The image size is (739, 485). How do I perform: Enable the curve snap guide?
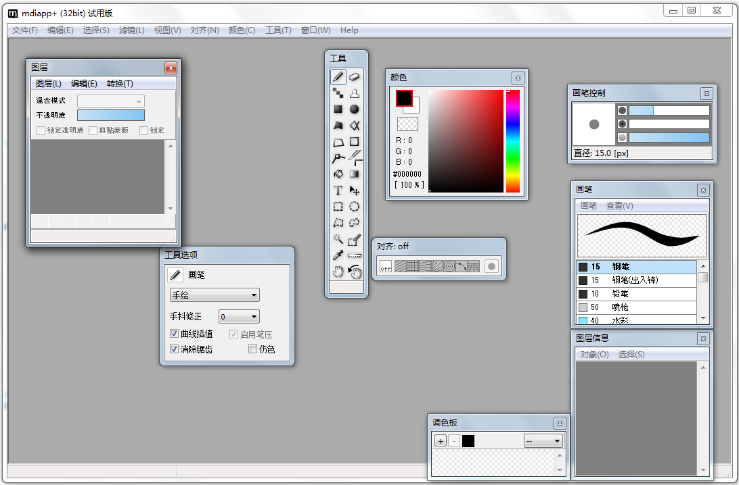[462, 267]
